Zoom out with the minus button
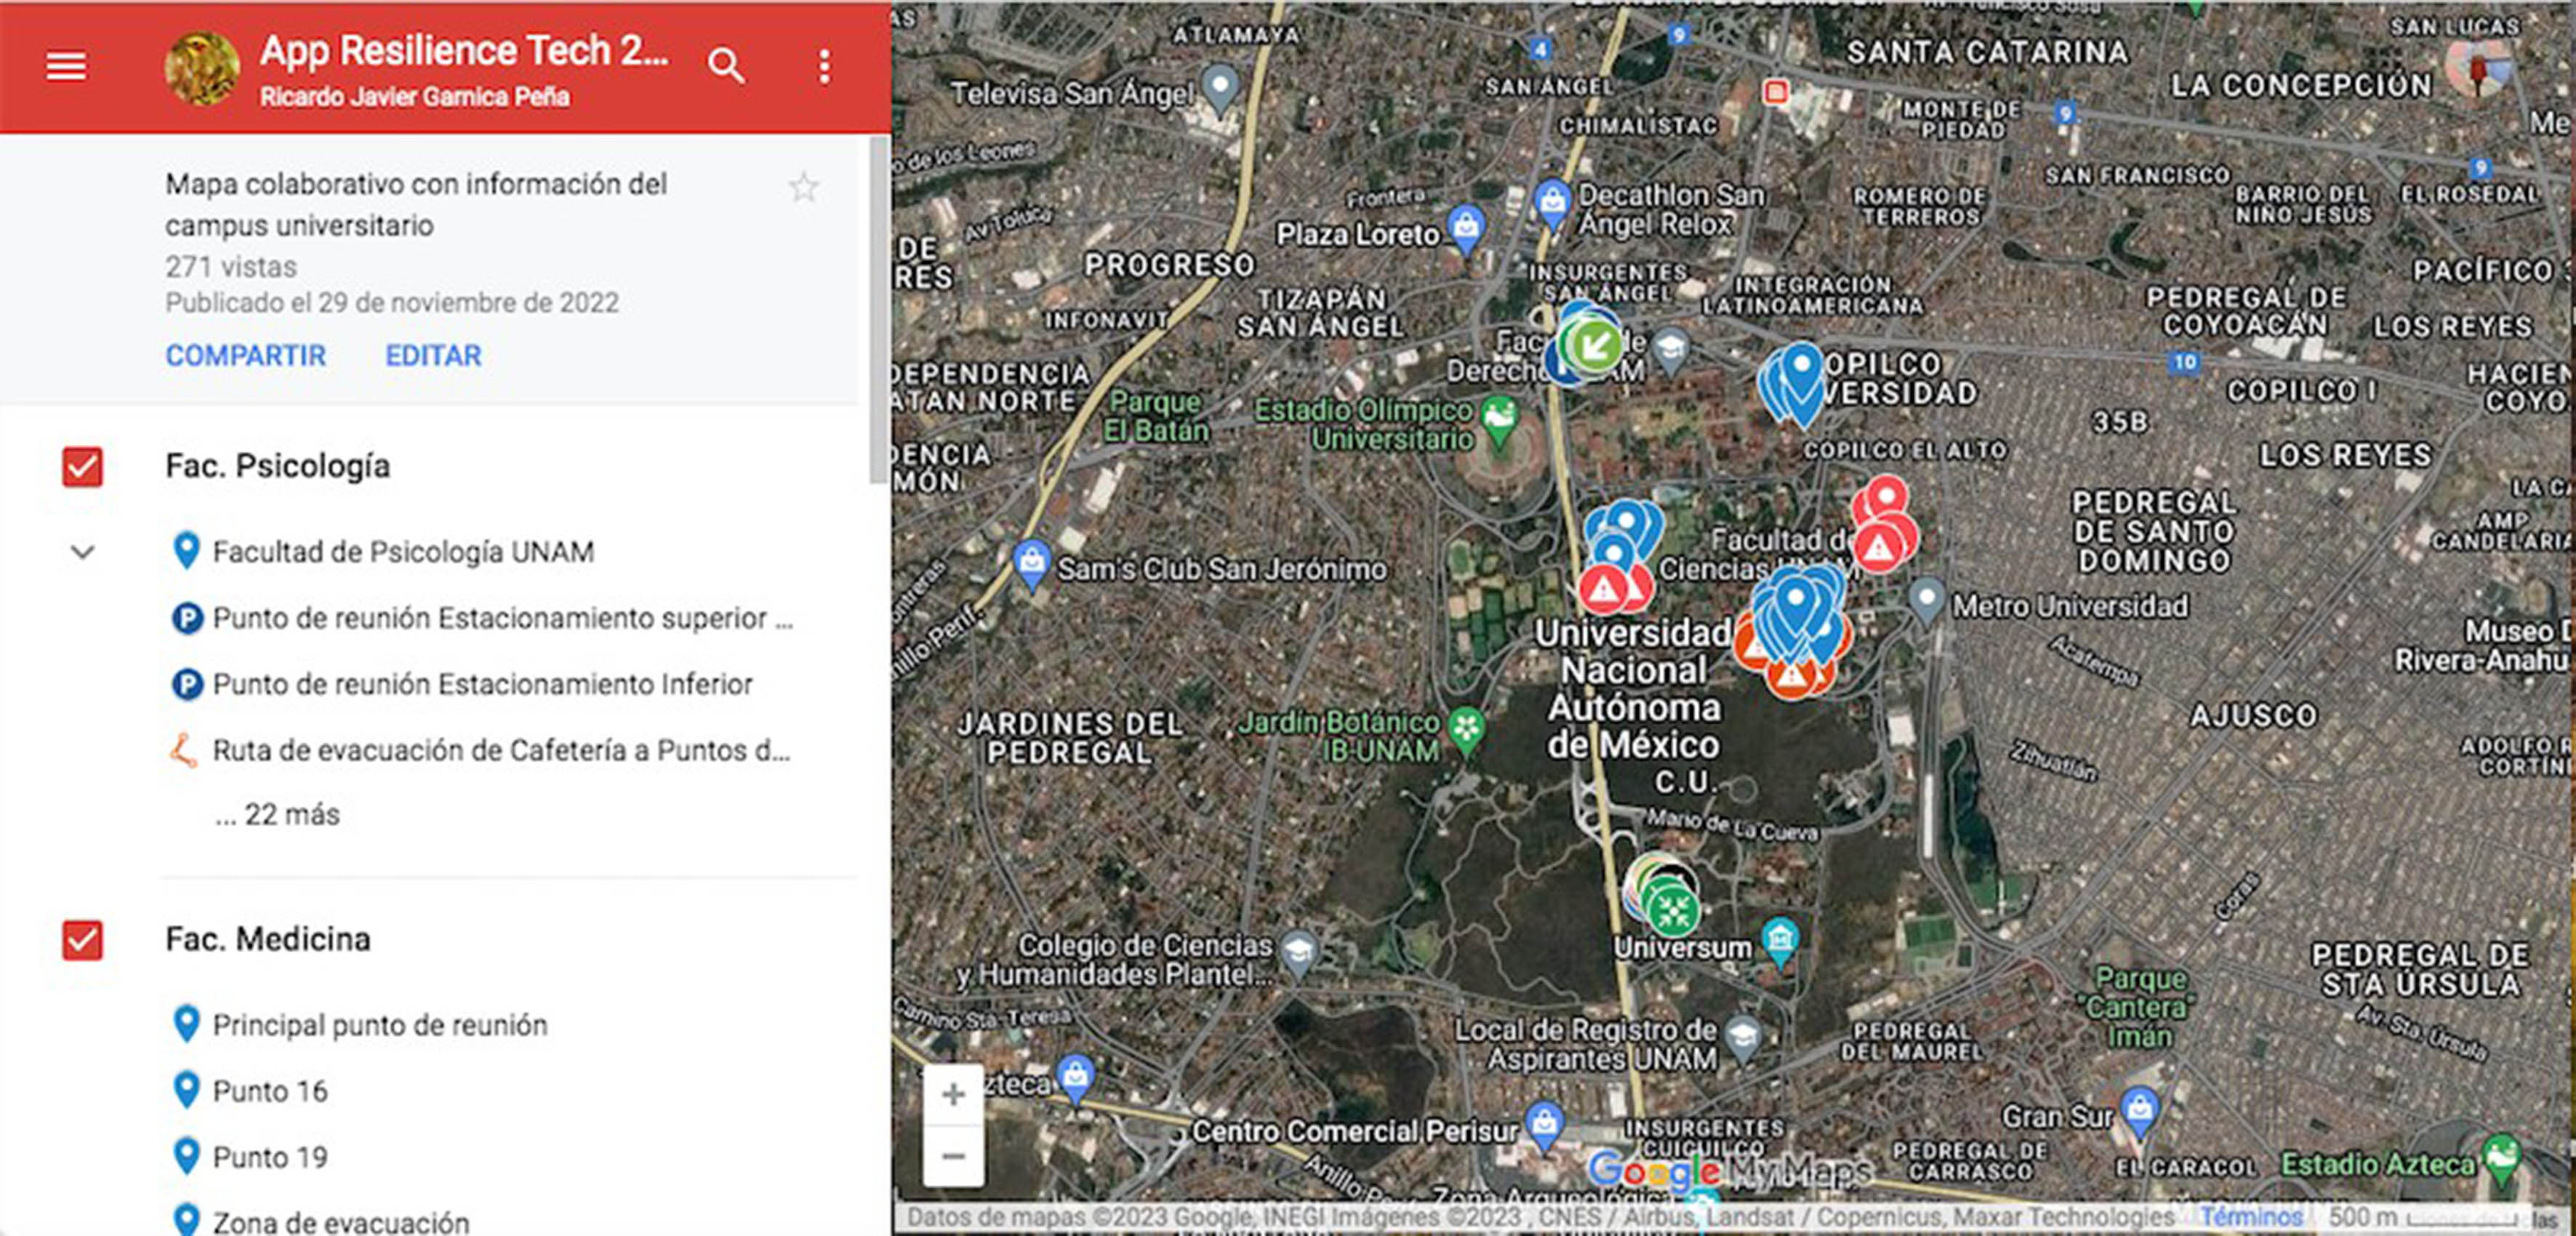2576x1236 pixels. click(953, 1156)
